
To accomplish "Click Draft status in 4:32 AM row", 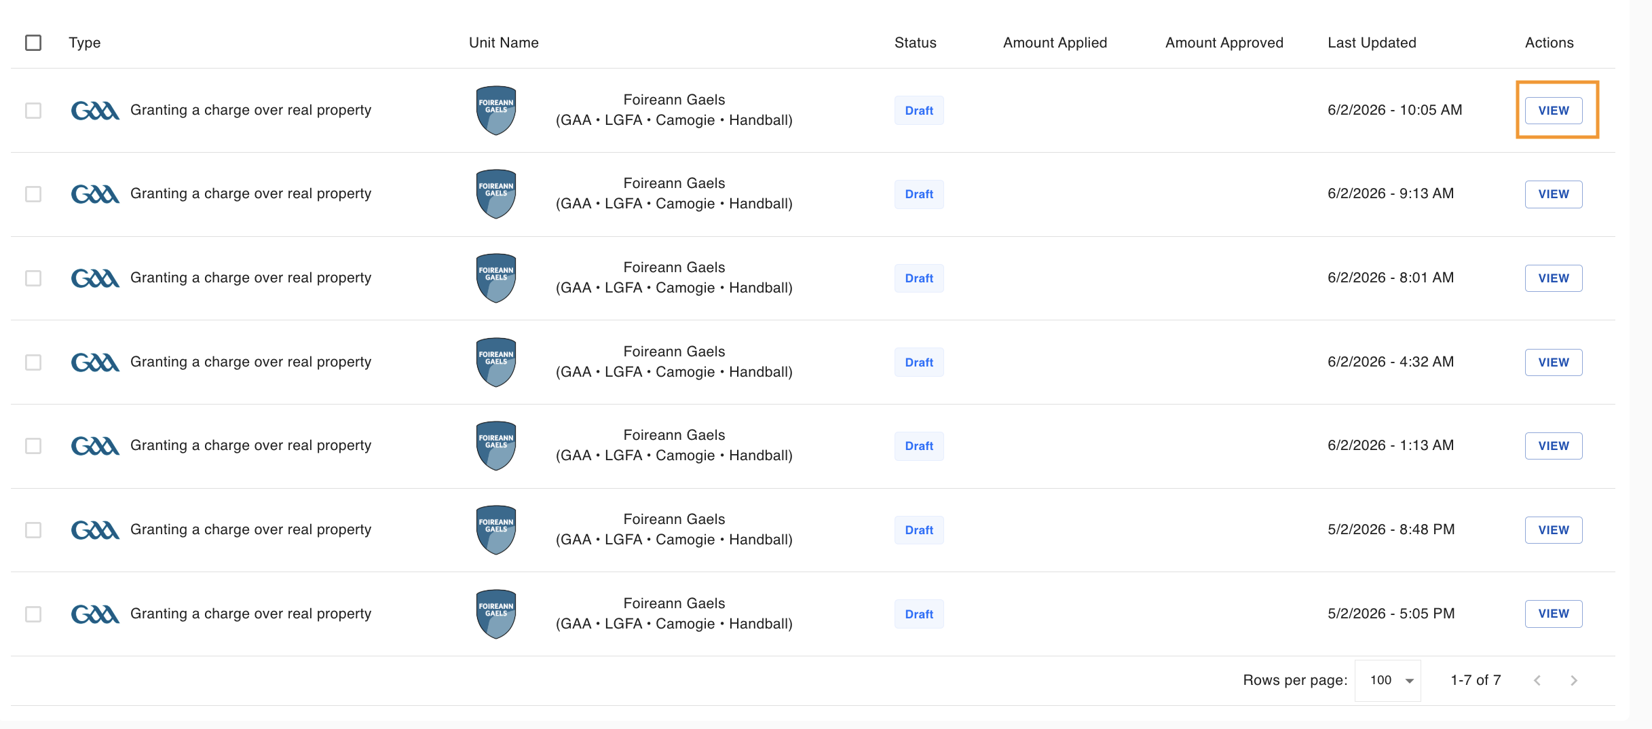I will coord(919,362).
